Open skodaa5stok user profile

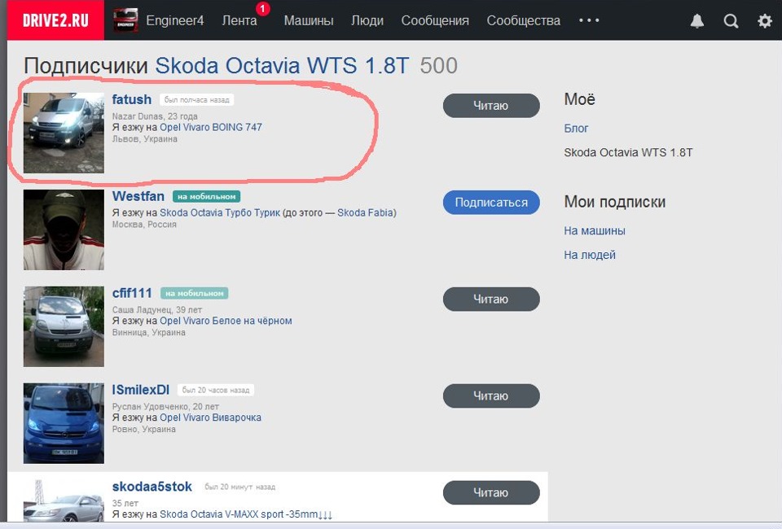point(152,486)
